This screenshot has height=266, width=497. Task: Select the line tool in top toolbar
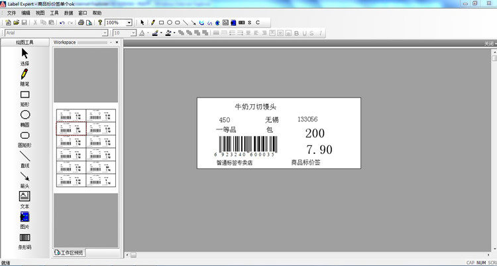[186, 23]
